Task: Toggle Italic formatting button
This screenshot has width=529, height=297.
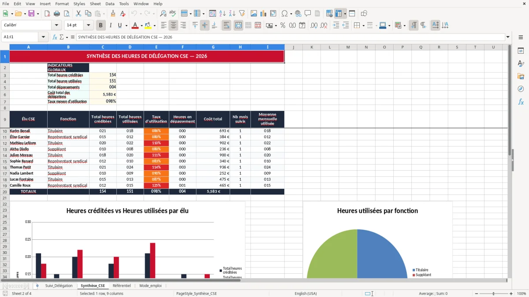Action: click(x=110, y=26)
